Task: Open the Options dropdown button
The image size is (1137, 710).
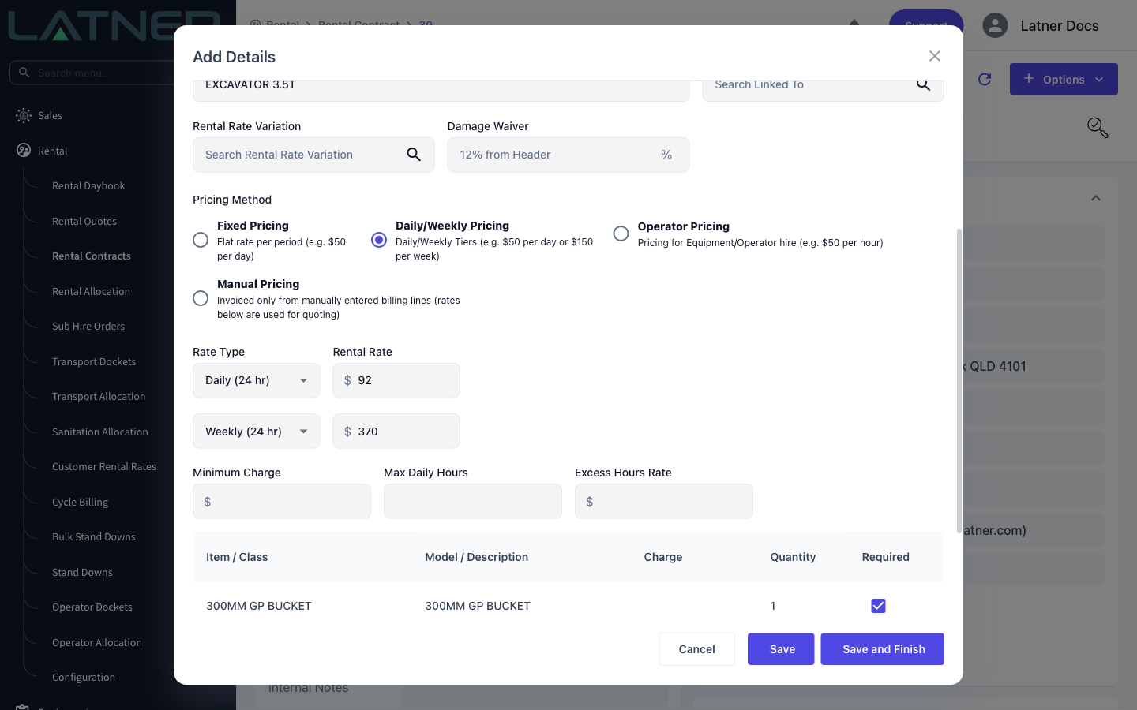Action: (1064, 79)
